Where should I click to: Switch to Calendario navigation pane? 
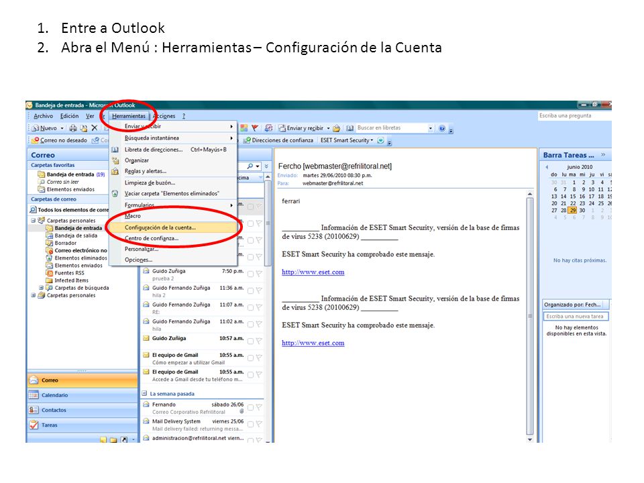[x=83, y=395]
